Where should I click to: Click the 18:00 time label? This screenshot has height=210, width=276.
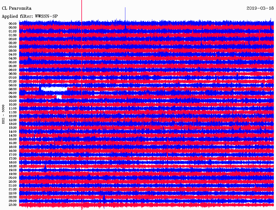13,163
